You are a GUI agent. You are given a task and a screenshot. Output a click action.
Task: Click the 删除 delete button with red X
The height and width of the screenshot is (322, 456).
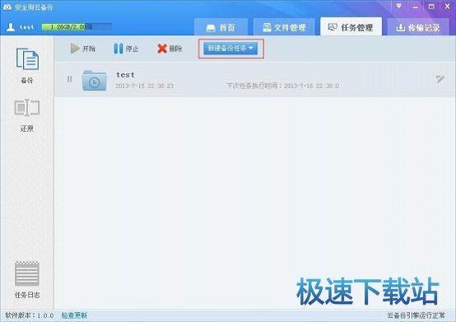pos(170,49)
